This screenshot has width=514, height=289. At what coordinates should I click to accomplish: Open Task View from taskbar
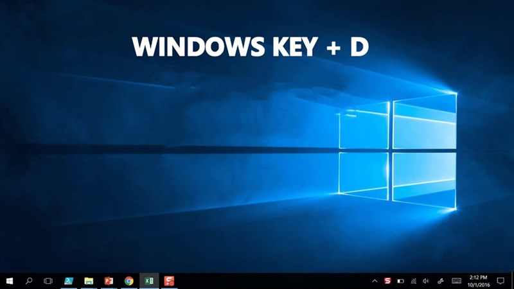click(x=48, y=281)
